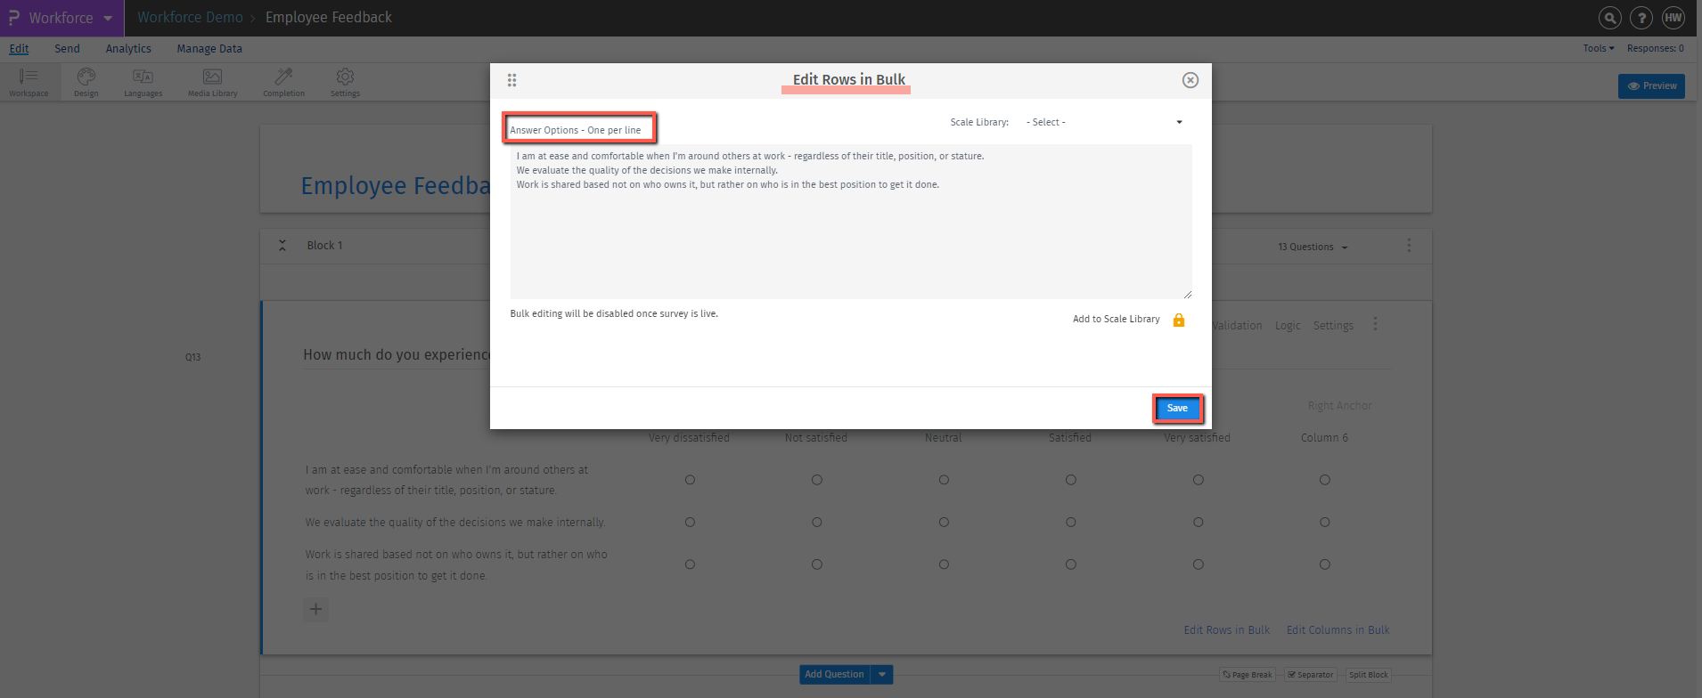Select Column 6 for 'Work is shared' row

point(1325,564)
